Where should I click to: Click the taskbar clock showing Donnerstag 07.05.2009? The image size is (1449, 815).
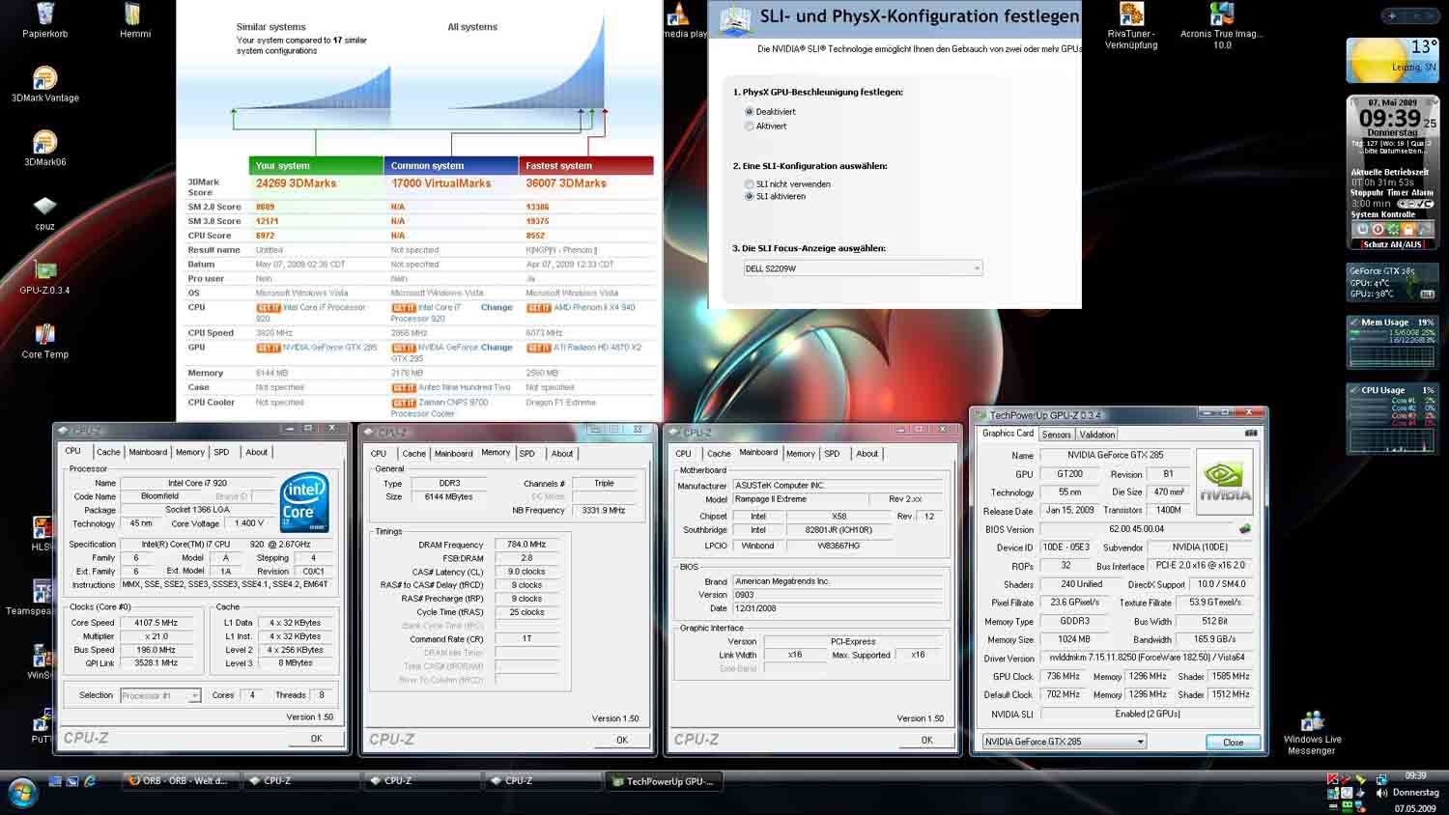point(1415,792)
